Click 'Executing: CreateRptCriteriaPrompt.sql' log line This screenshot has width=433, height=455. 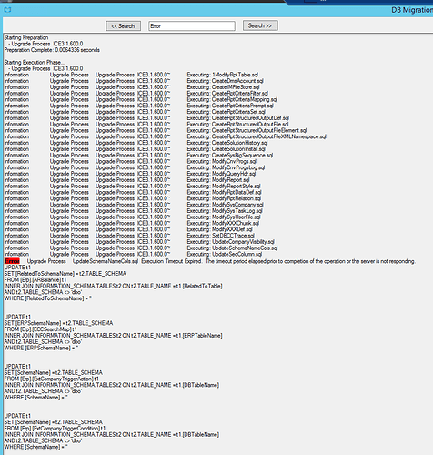coord(230,106)
